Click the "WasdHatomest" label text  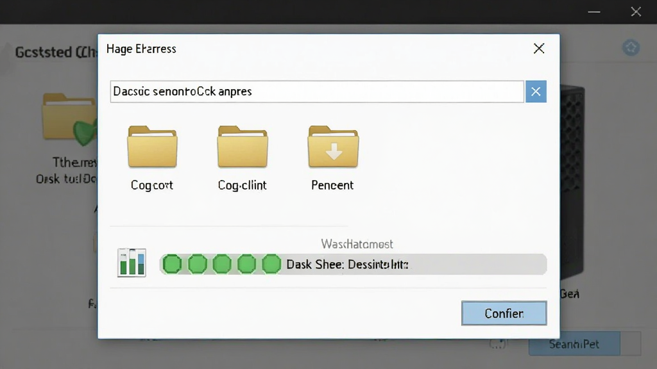pyautogui.click(x=357, y=243)
